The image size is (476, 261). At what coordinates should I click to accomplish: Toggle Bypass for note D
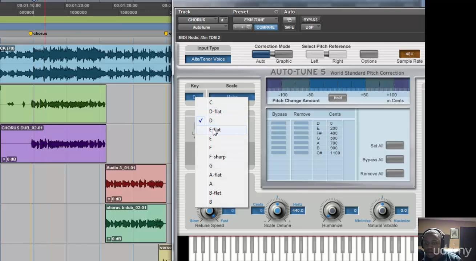point(279,124)
